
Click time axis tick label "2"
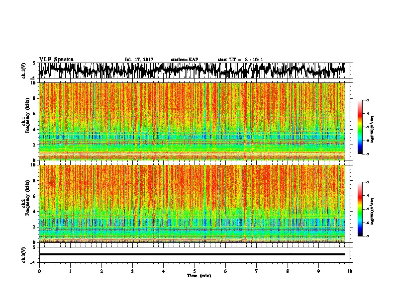[101, 271]
